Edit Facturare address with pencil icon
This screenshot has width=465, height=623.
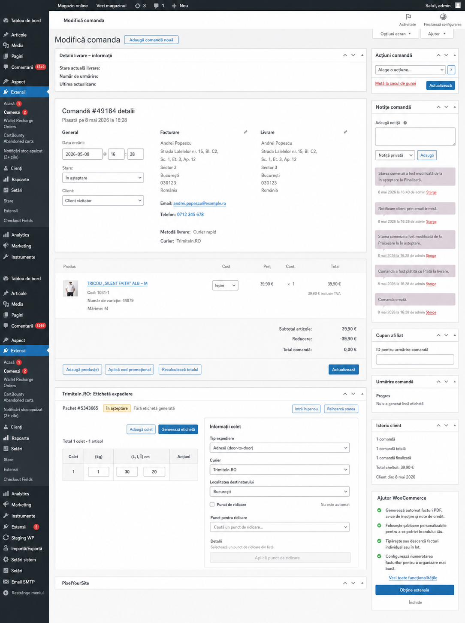[245, 132]
